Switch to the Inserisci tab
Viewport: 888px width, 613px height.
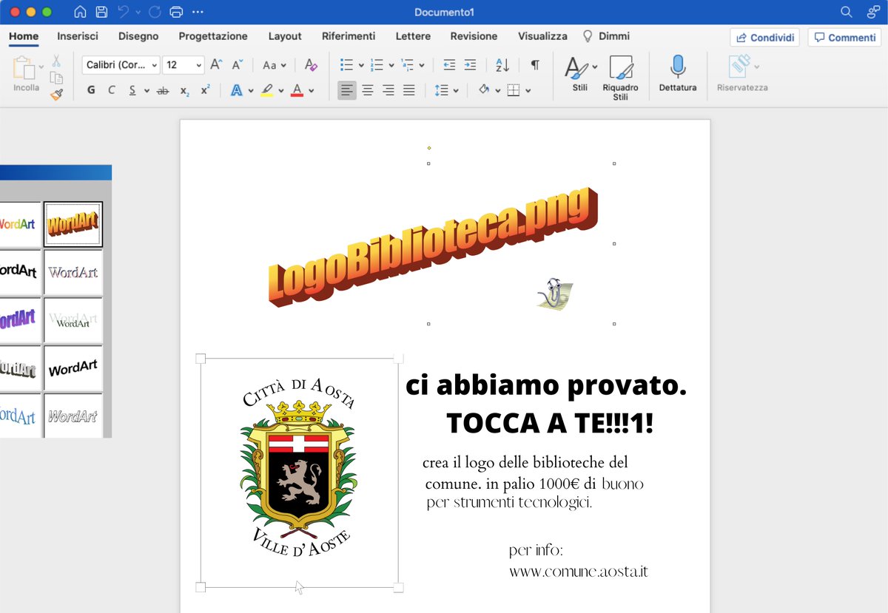coord(78,35)
